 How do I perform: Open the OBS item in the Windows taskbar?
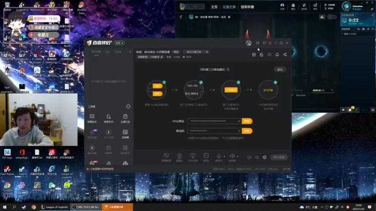[86, 207]
